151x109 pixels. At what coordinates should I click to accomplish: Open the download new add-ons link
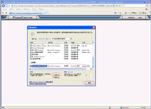point(41,82)
